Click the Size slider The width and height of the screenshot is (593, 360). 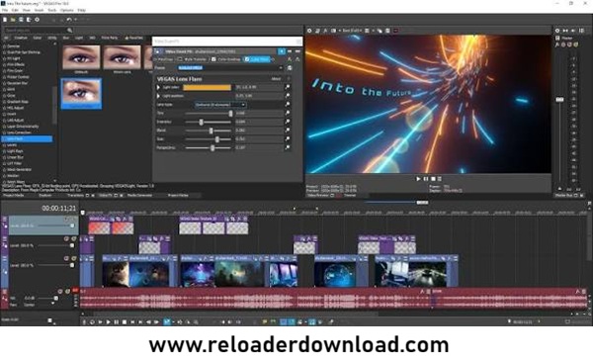click(208, 139)
